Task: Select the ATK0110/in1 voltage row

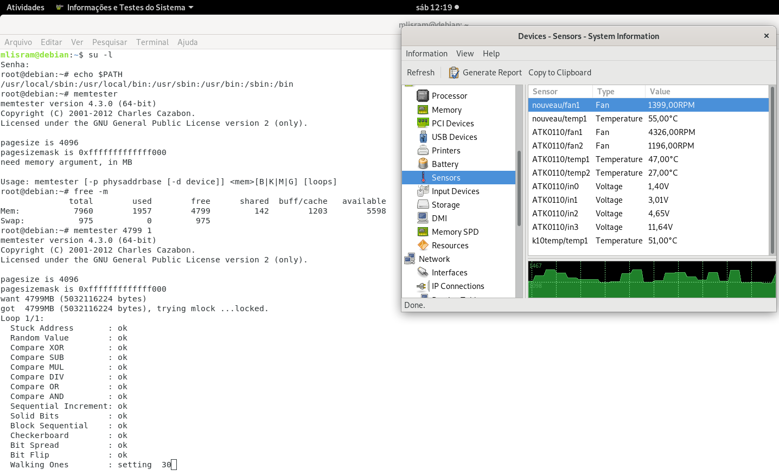Action: [x=648, y=200]
